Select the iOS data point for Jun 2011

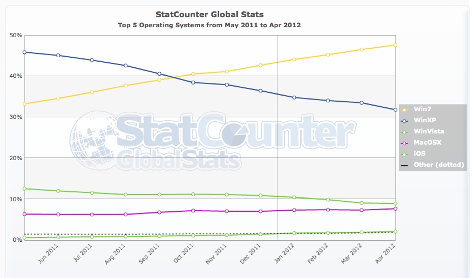tap(58, 237)
